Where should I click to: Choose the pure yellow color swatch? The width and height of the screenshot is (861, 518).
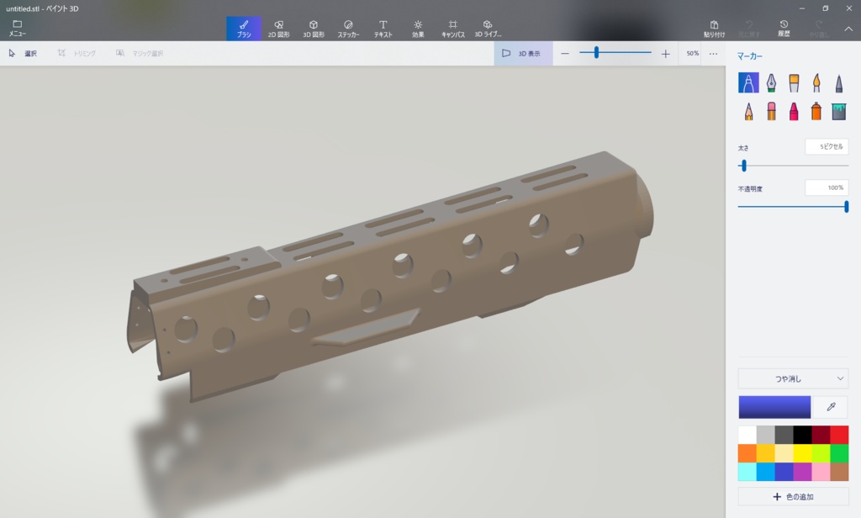pos(802,453)
